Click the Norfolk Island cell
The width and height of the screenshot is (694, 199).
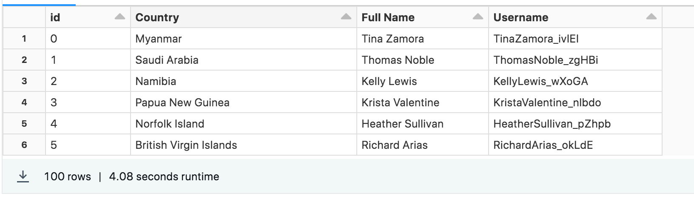pyautogui.click(x=243, y=124)
